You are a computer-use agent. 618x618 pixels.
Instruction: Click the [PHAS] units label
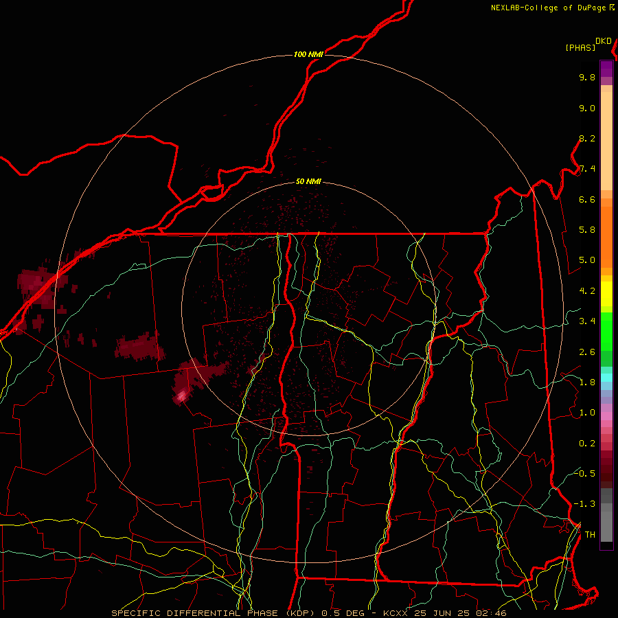pyautogui.click(x=580, y=47)
